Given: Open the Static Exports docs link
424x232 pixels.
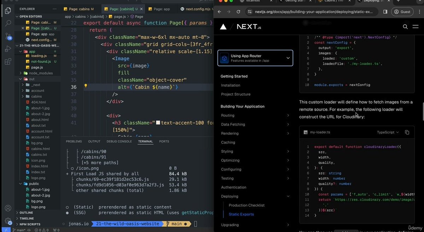Looking at the screenshot, I should 241,214.
